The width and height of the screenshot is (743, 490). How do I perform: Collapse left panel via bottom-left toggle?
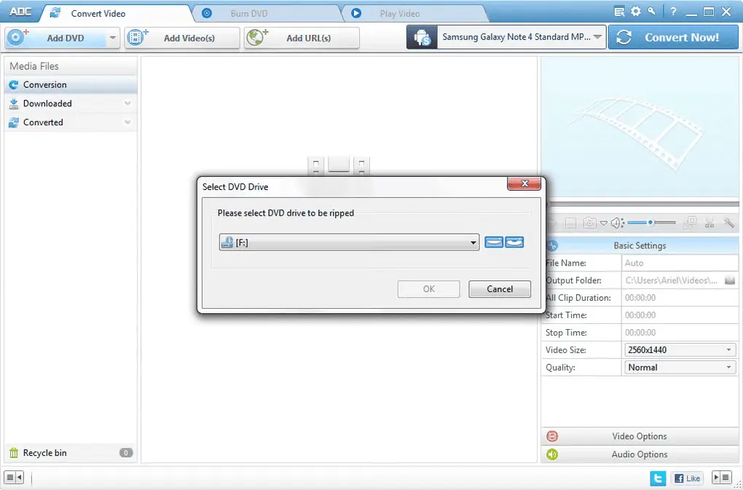(15, 477)
